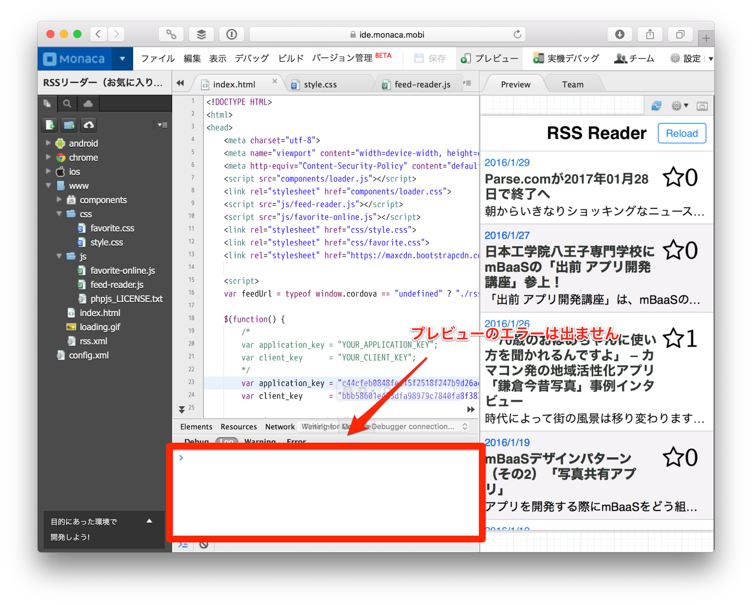Click the detach preview window icon
The image size is (752, 606).
[x=702, y=106]
